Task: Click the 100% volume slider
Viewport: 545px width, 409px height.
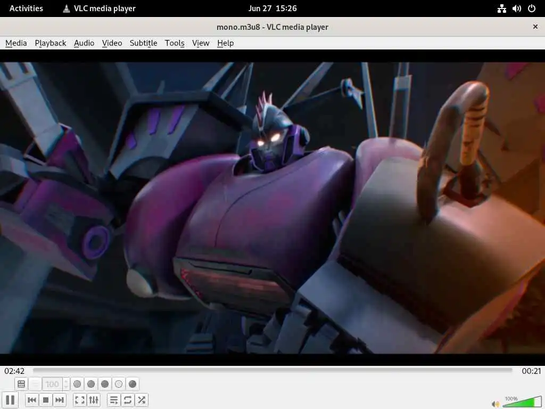Action: pyautogui.click(x=522, y=402)
